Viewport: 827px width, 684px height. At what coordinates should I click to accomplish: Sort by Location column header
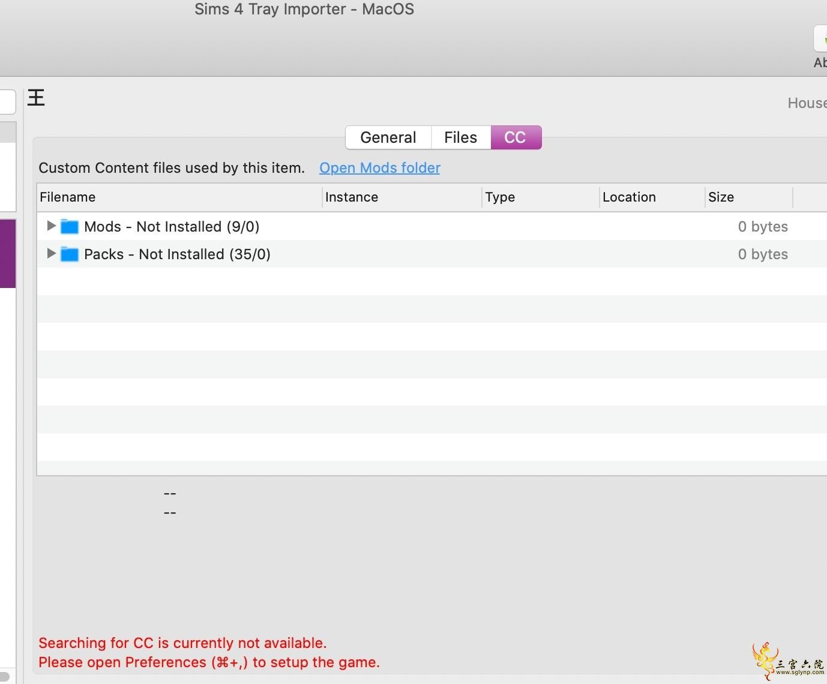652,197
